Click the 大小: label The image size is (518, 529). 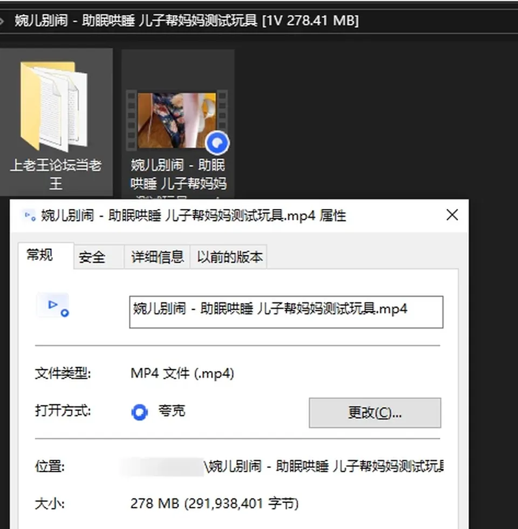tap(50, 504)
